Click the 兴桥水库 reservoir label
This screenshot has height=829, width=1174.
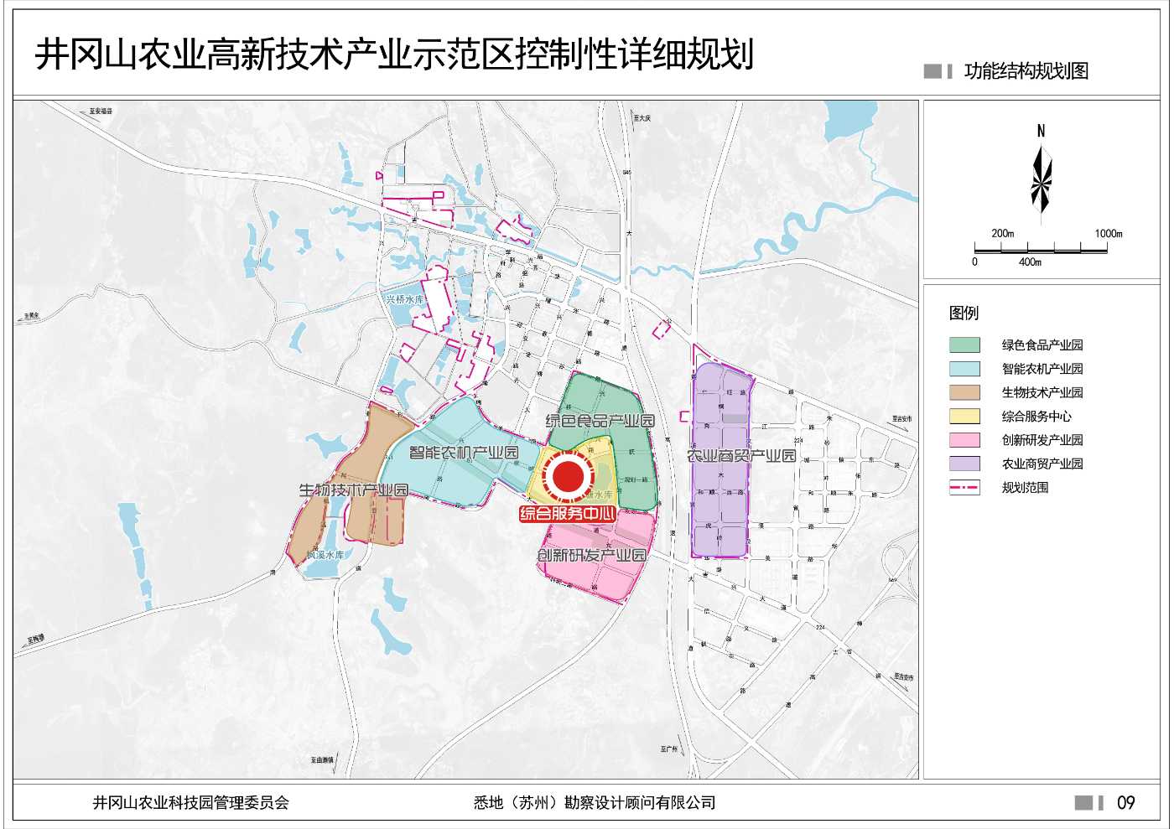[405, 299]
